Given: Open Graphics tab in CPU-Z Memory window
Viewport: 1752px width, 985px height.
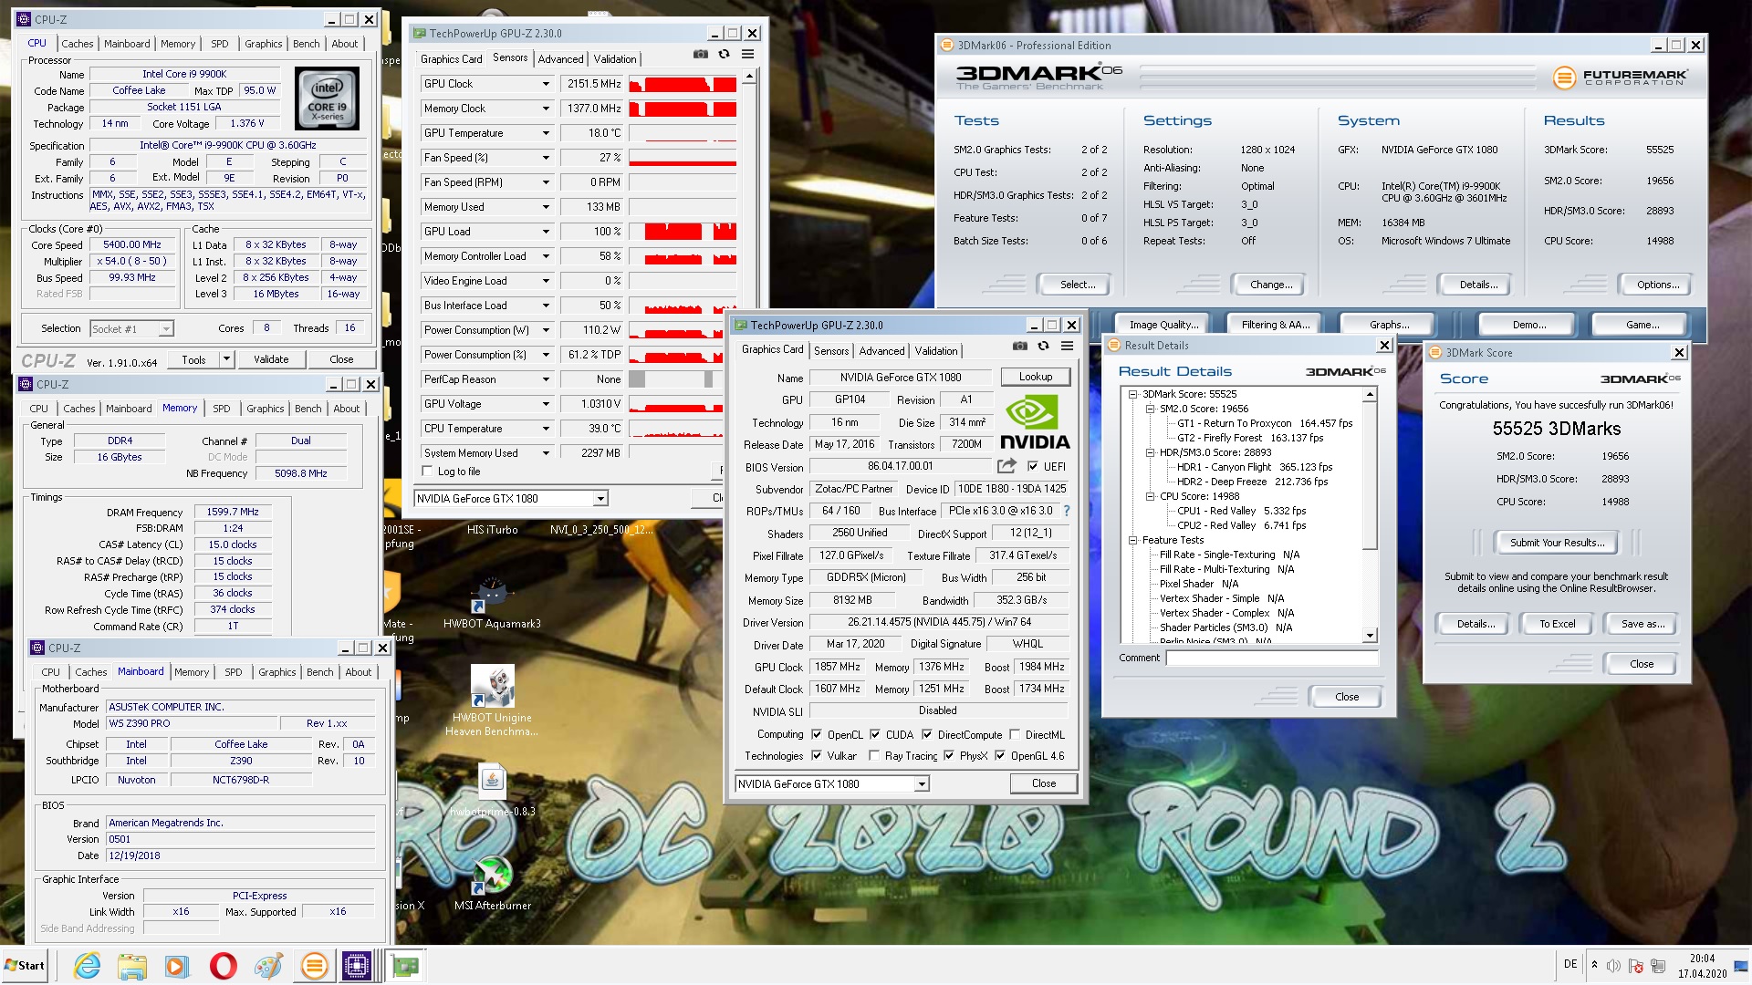Looking at the screenshot, I should (x=266, y=409).
